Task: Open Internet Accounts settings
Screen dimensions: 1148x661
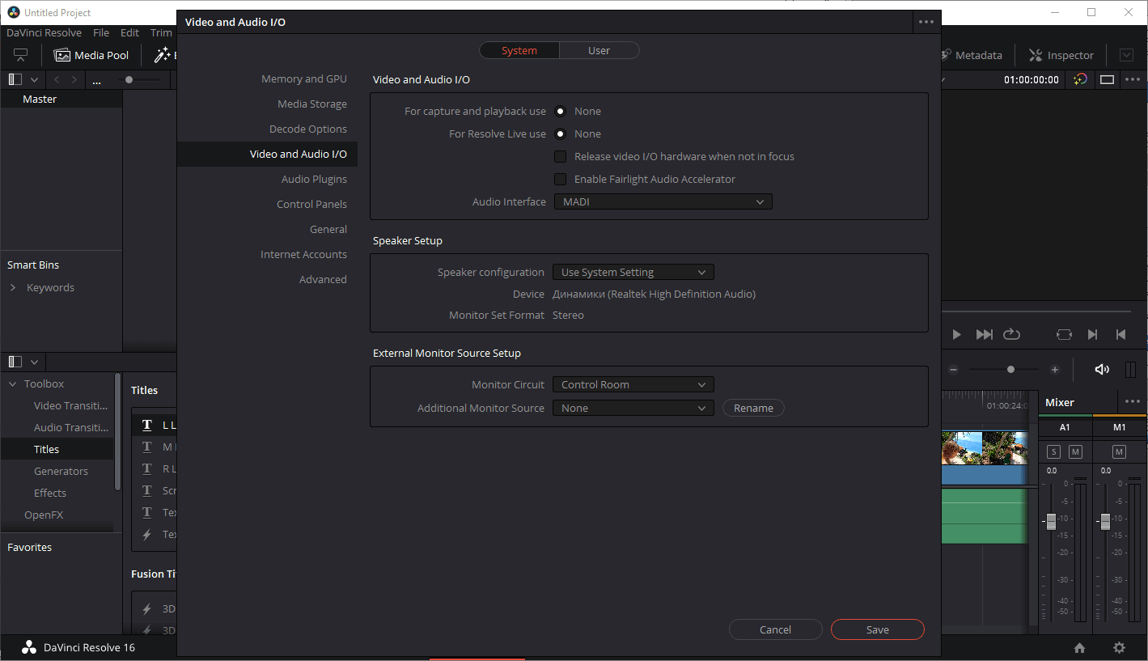Action: [303, 254]
